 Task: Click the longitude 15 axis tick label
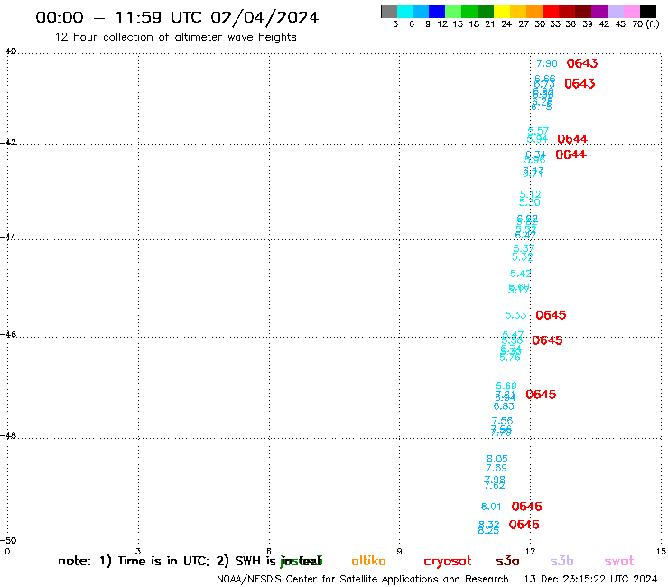(661, 551)
